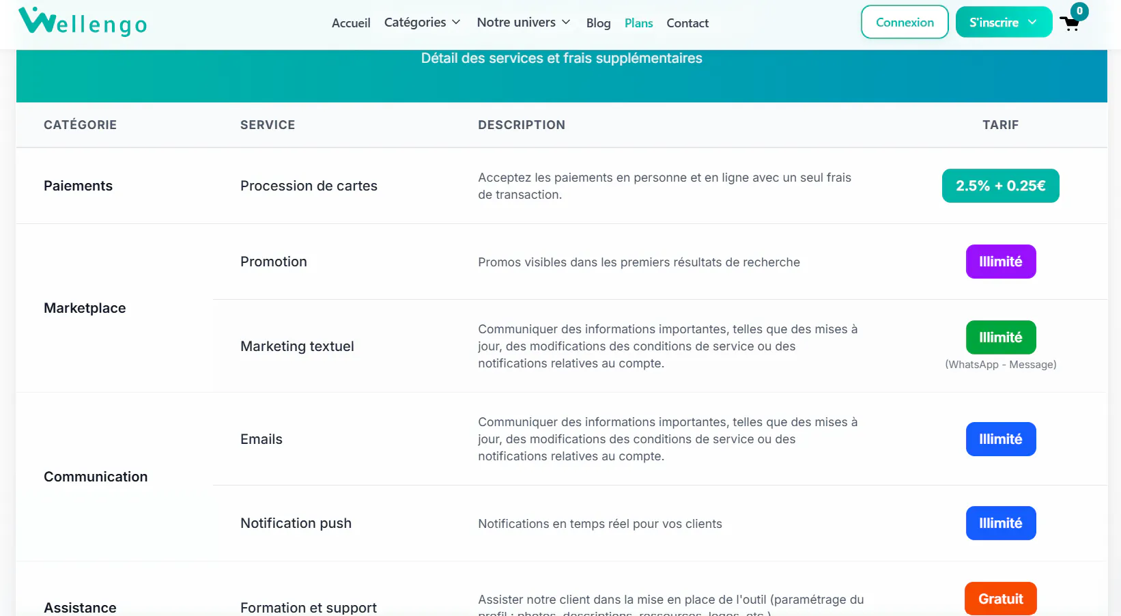The width and height of the screenshot is (1121, 616).
Task: Select the Assistance category cell
Action: coord(80,607)
